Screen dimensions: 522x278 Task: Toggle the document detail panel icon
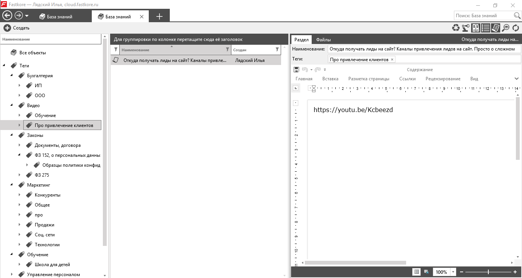pos(496,28)
